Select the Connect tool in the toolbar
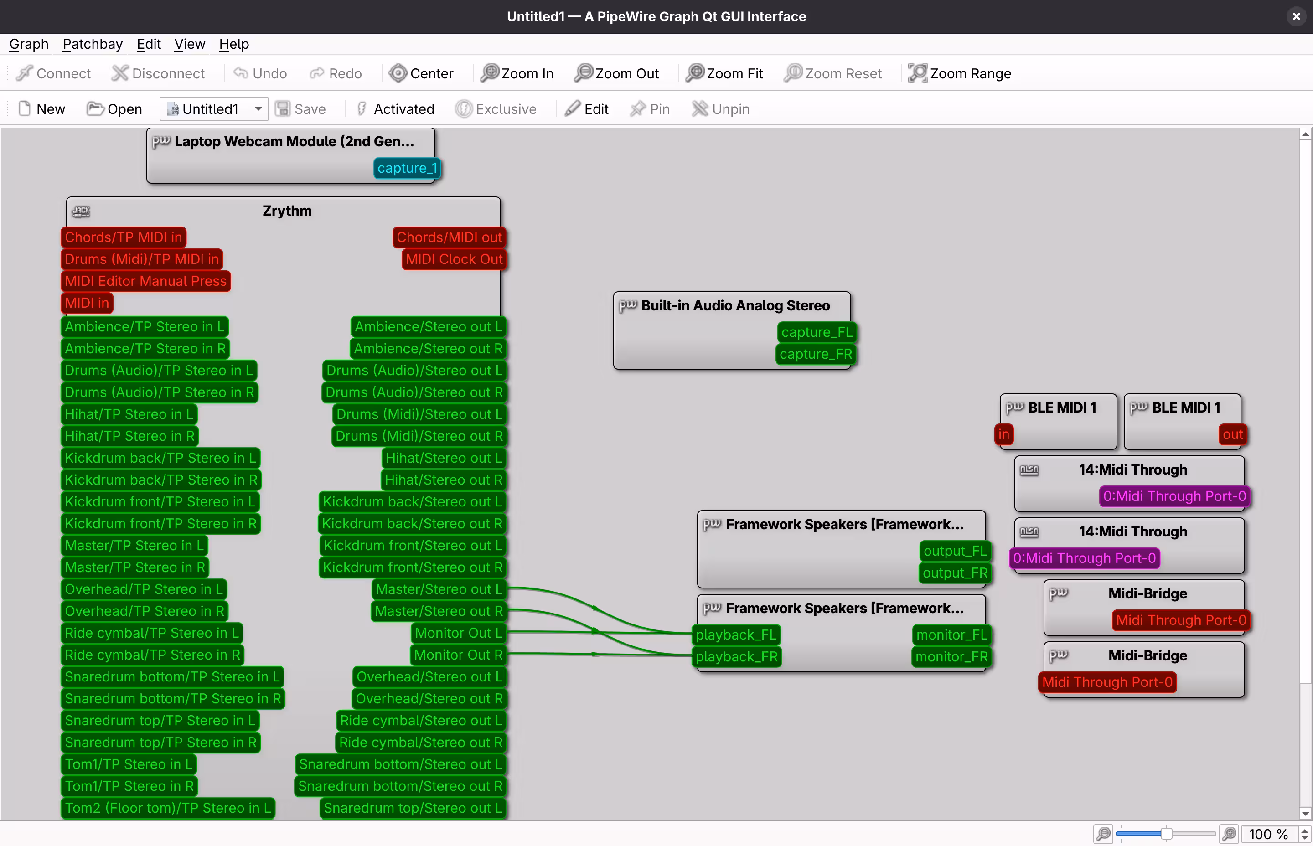1313x846 pixels. point(53,73)
